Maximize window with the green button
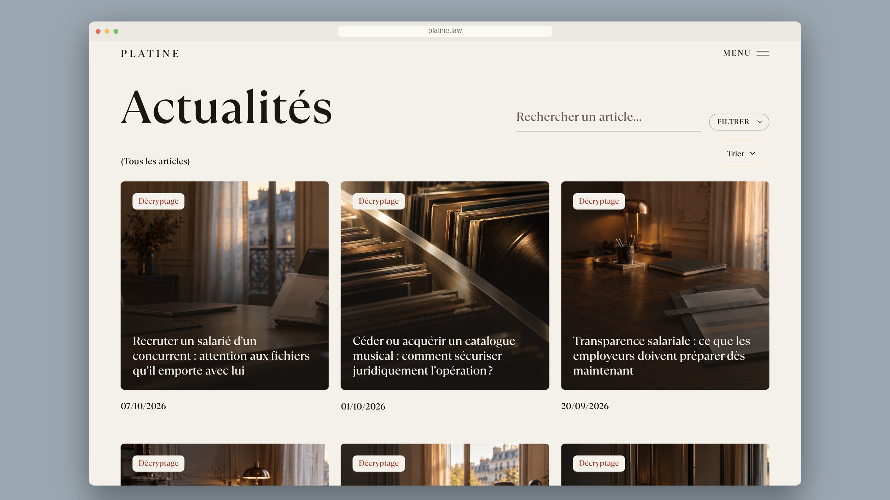This screenshot has width=890, height=500. (x=116, y=31)
